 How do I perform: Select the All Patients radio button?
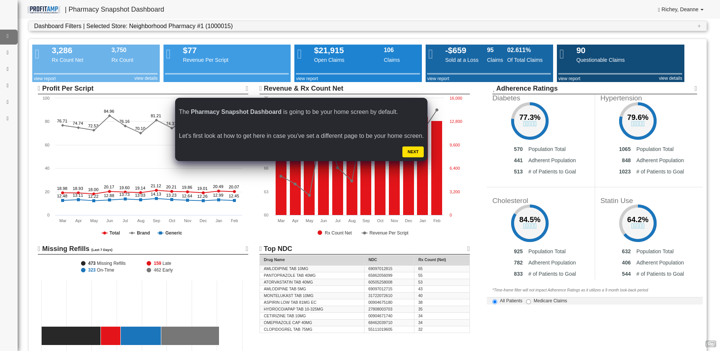click(x=495, y=302)
